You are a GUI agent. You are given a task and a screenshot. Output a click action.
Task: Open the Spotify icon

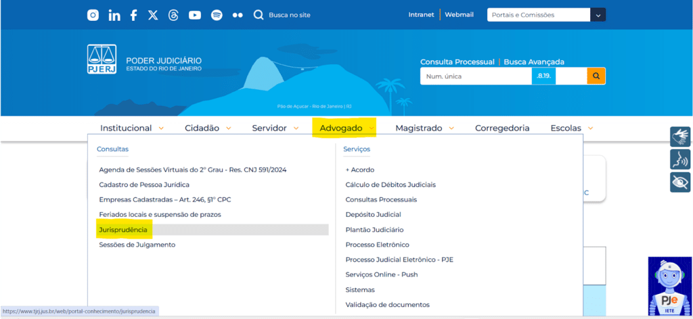click(217, 15)
